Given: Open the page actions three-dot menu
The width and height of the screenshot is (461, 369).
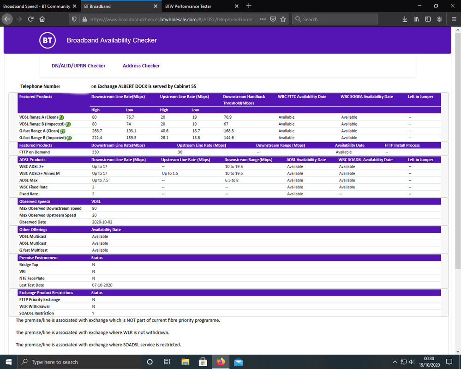Looking at the screenshot, I should 263,19.
